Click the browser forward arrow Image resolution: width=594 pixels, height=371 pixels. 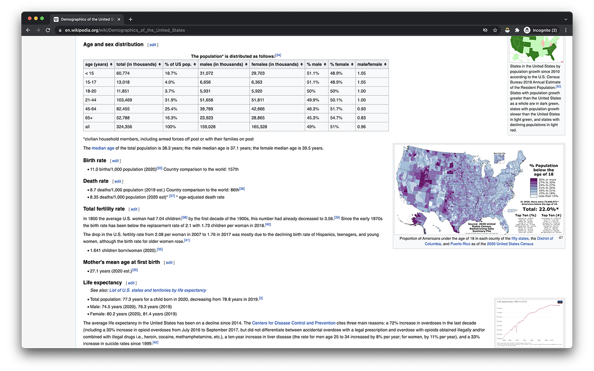(38, 30)
